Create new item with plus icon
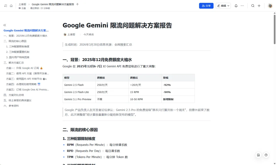Viewport: 276px width, 165px height. pyautogui.click(x=259, y=6)
